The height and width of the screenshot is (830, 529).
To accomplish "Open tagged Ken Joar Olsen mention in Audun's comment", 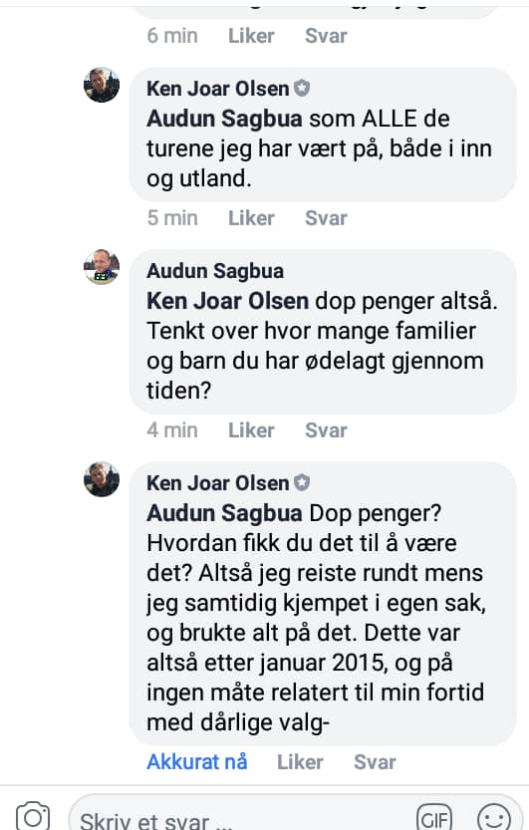I will point(227,301).
